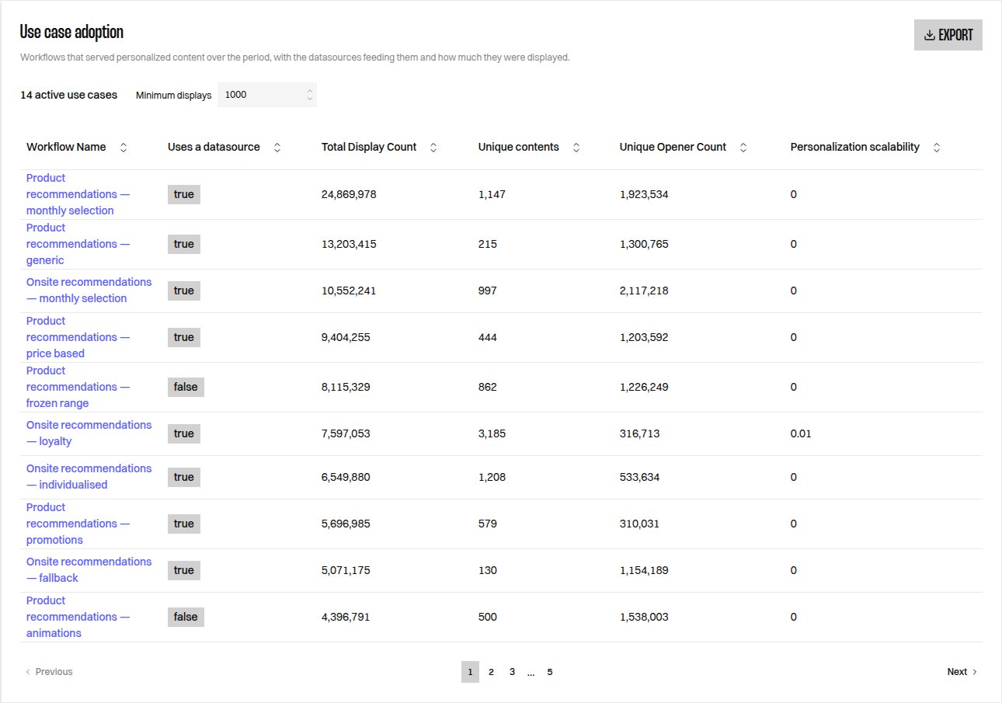Click the Minimum displays label
Image resolution: width=1002 pixels, height=703 pixels.
[173, 95]
